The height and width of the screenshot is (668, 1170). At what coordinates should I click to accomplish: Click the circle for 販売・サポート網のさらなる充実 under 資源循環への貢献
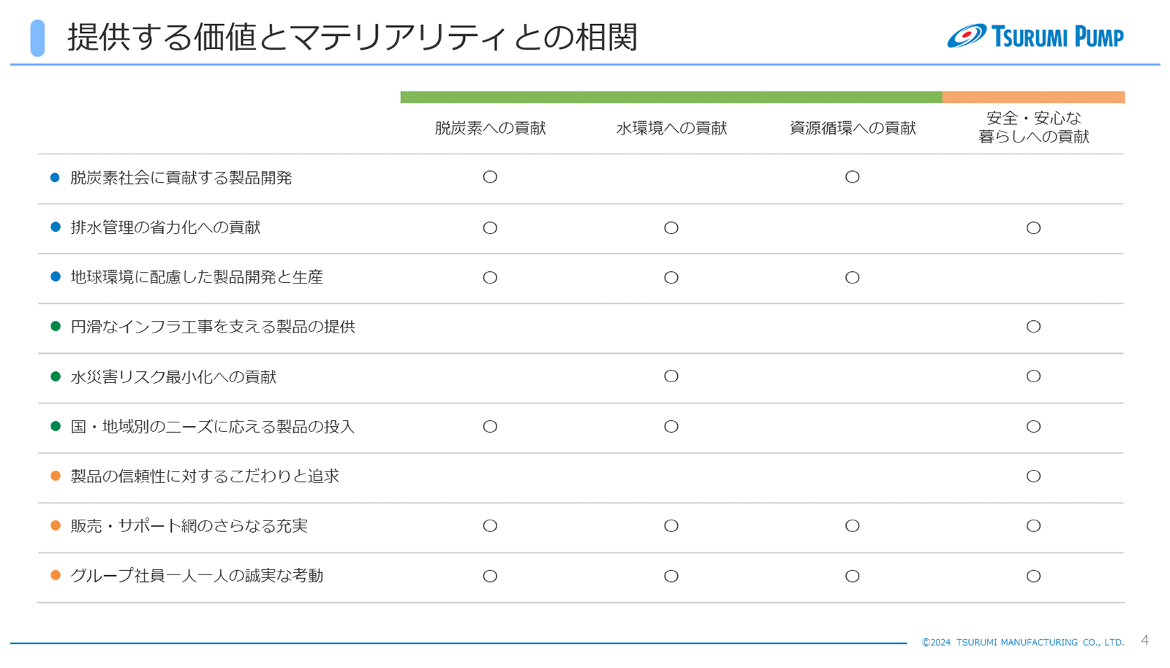(852, 526)
